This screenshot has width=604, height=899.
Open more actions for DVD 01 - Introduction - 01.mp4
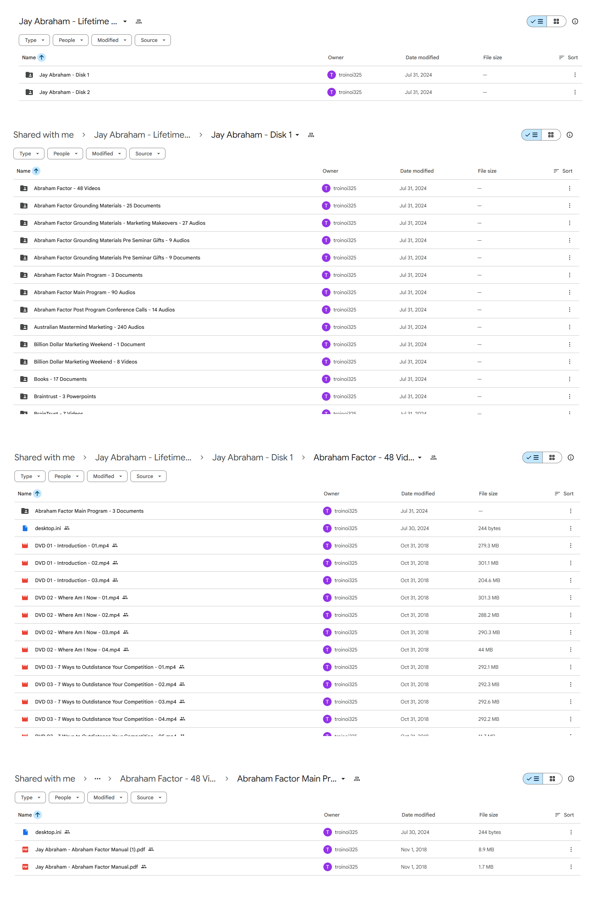(x=570, y=546)
